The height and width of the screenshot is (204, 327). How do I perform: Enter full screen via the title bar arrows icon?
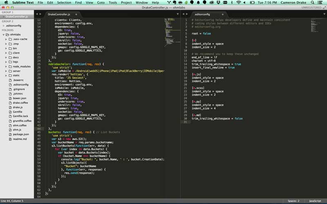click(324, 7)
